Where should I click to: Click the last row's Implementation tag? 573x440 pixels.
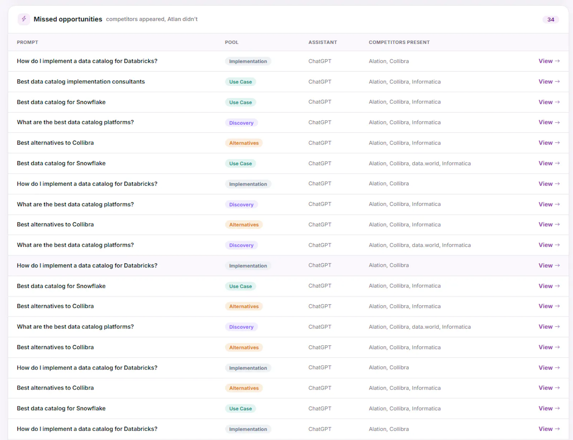[248, 429]
